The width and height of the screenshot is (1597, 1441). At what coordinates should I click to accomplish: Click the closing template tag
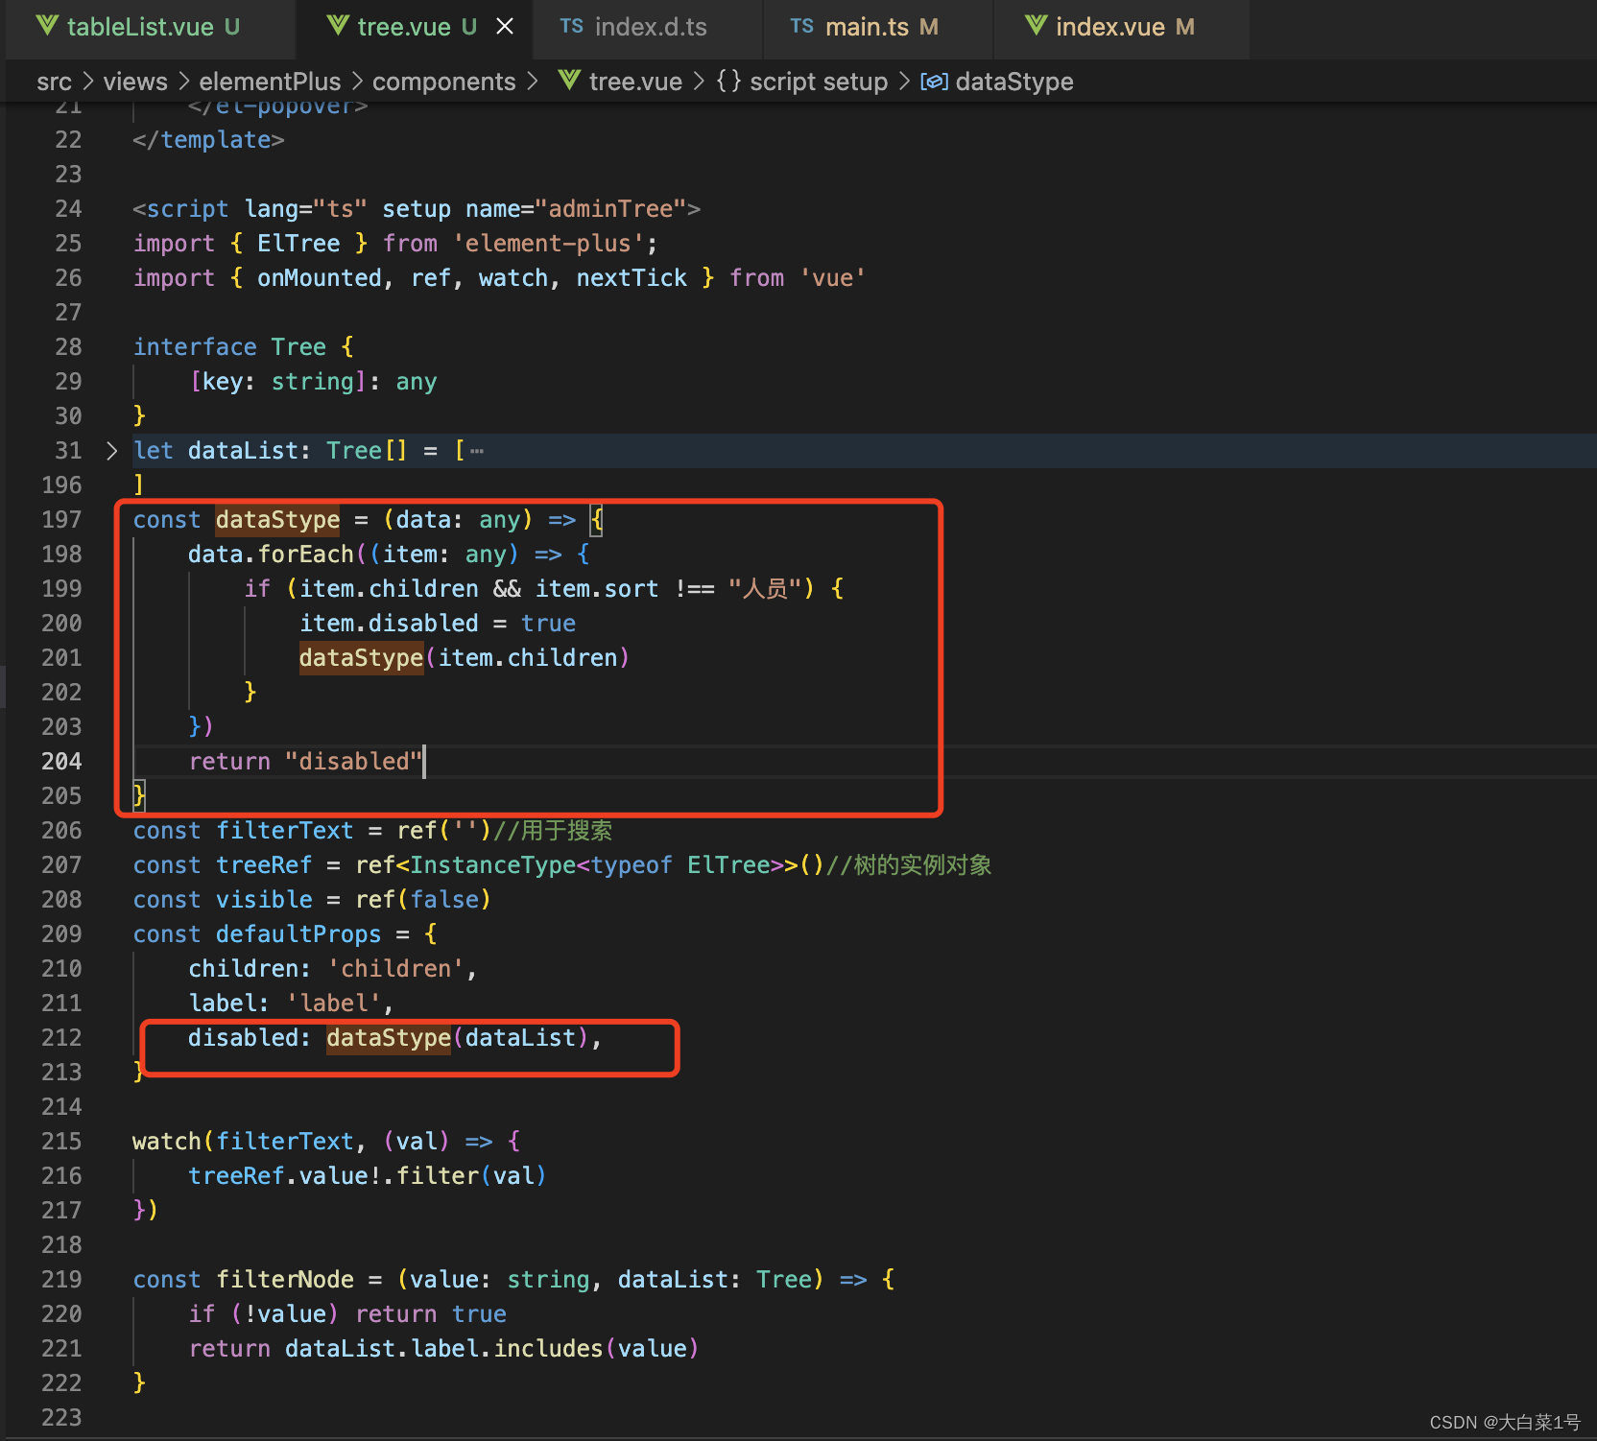(208, 140)
